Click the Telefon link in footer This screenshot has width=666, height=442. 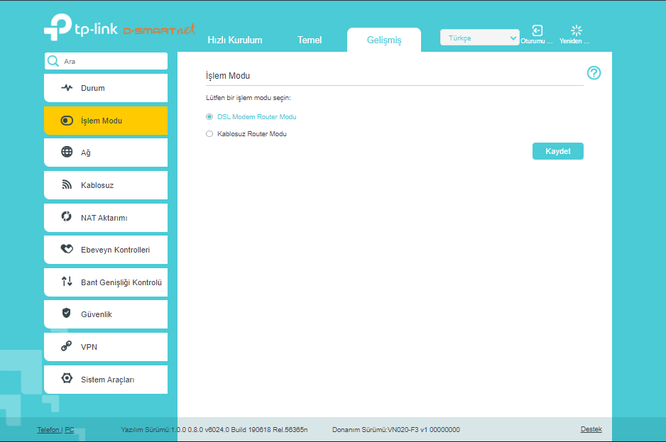(48, 430)
